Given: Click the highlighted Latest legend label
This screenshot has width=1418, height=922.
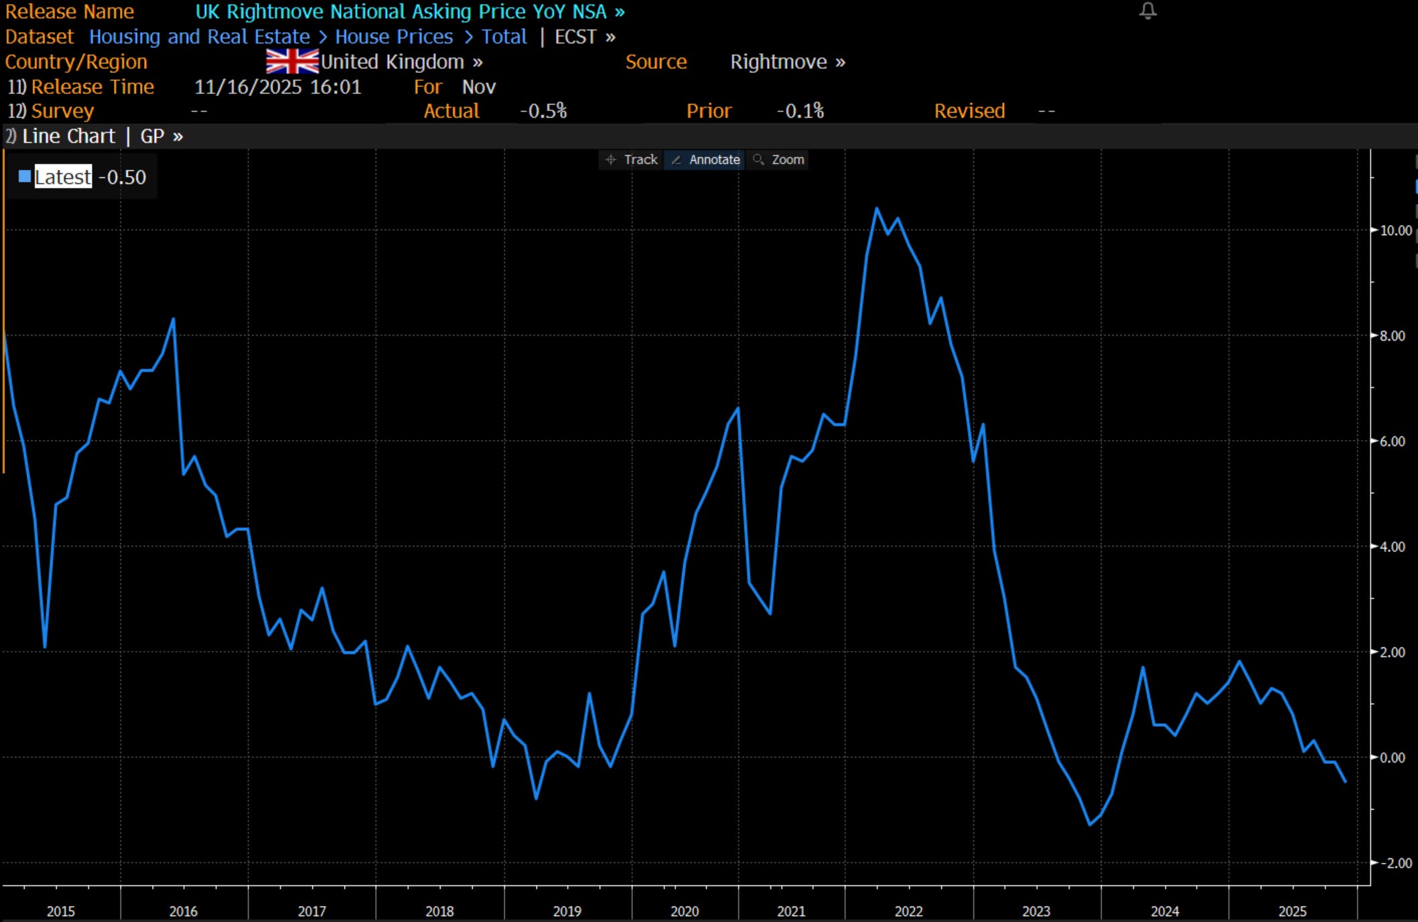Looking at the screenshot, I should click(63, 177).
